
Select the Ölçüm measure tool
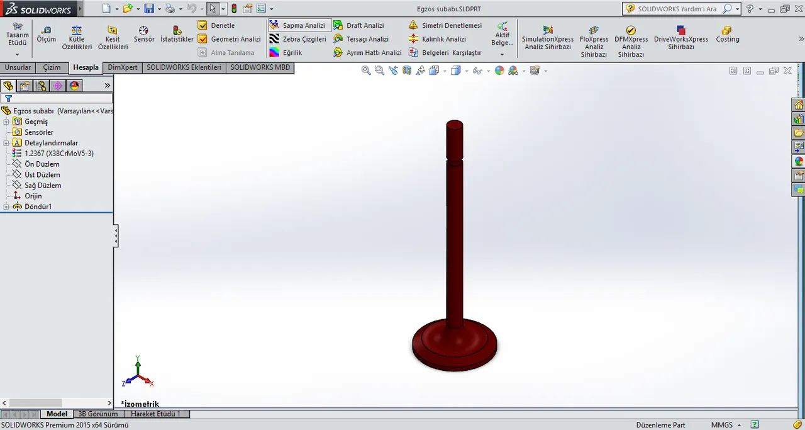click(46, 35)
